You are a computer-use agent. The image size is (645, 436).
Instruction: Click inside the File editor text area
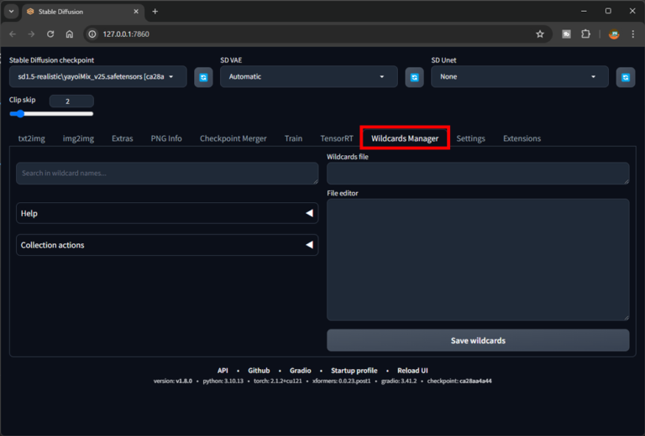pyautogui.click(x=478, y=259)
